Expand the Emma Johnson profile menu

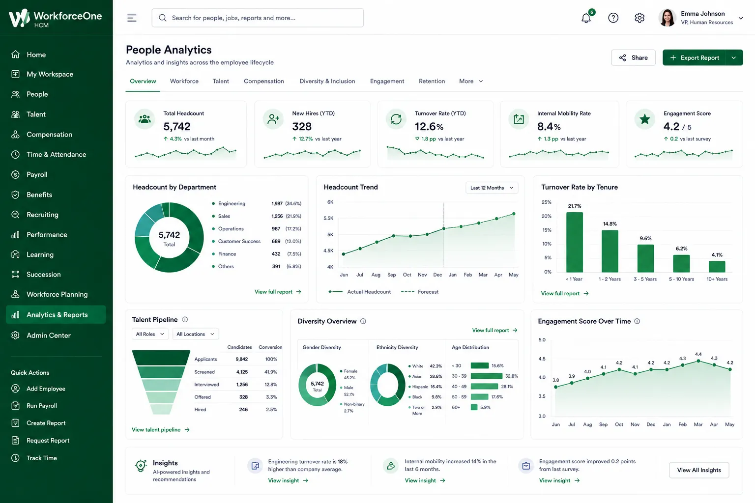pyautogui.click(x=741, y=18)
